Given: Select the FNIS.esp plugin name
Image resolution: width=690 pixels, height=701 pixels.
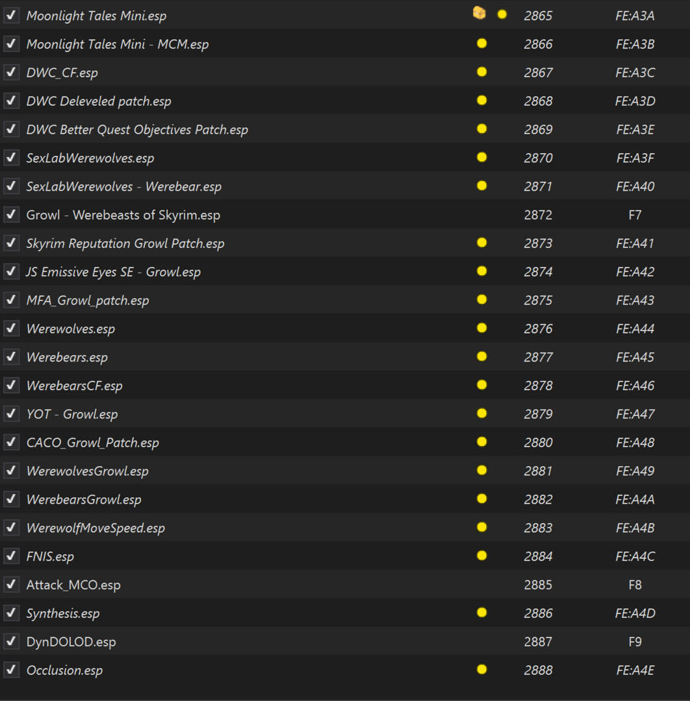Looking at the screenshot, I should click(x=50, y=557).
